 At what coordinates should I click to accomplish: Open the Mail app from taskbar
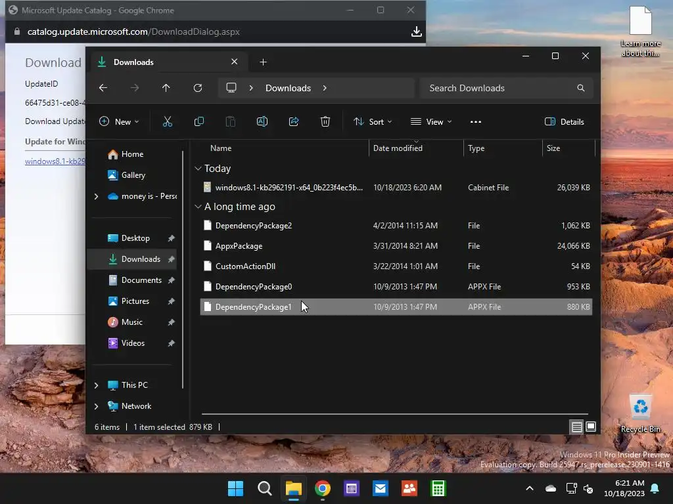click(x=381, y=488)
